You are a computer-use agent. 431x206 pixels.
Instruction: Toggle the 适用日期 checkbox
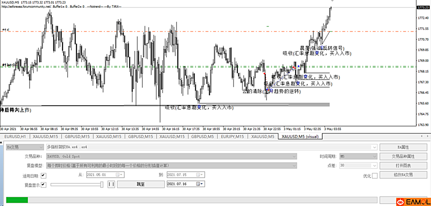(43, 175)
